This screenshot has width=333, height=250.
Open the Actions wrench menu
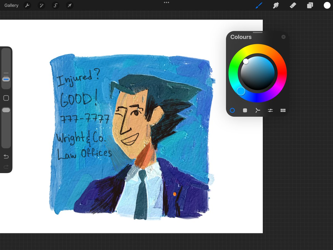click(x=27, y=5)
